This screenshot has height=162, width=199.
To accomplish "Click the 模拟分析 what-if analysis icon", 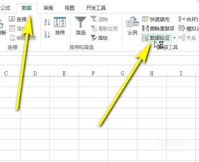I will (x=182, y=28).
